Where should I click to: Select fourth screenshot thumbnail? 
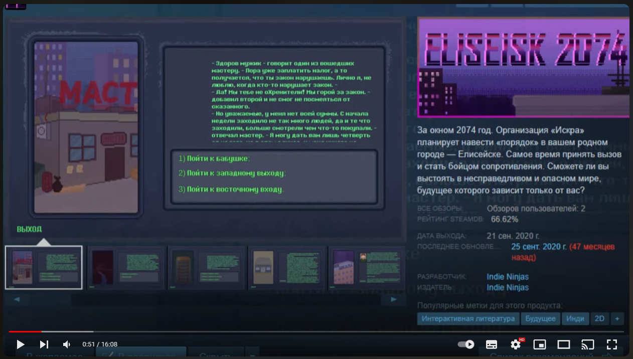click(x=287, y=268)
